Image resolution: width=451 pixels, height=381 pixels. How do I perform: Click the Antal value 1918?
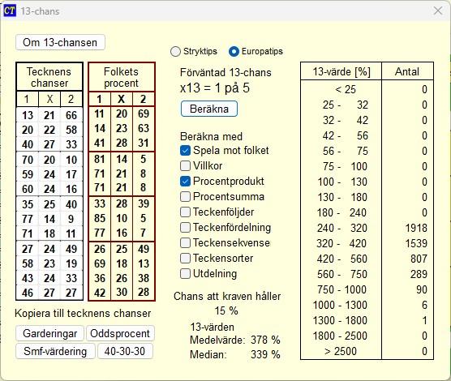(x=416, y=228)
